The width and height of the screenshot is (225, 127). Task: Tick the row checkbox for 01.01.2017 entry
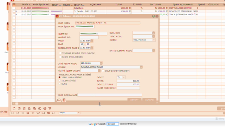[14, 8]
